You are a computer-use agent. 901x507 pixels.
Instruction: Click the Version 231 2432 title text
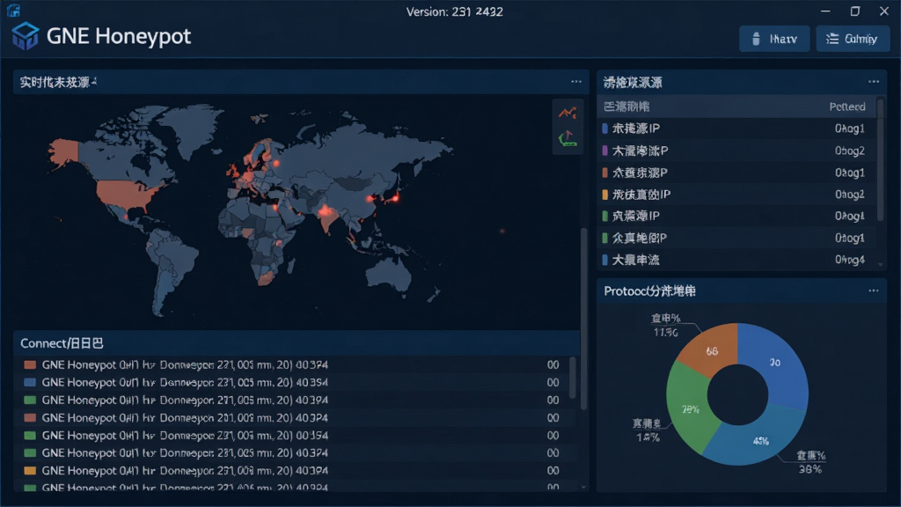click(455, 11)
